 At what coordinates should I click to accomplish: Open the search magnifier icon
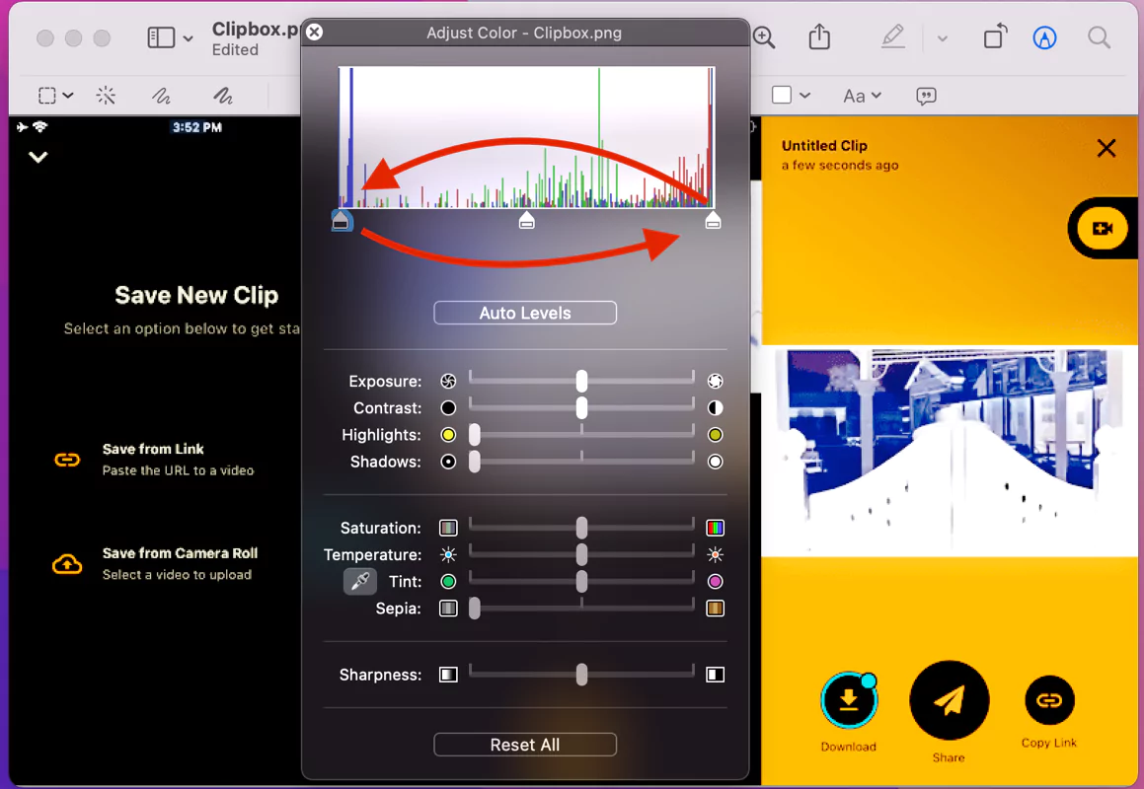[1099, 37]
